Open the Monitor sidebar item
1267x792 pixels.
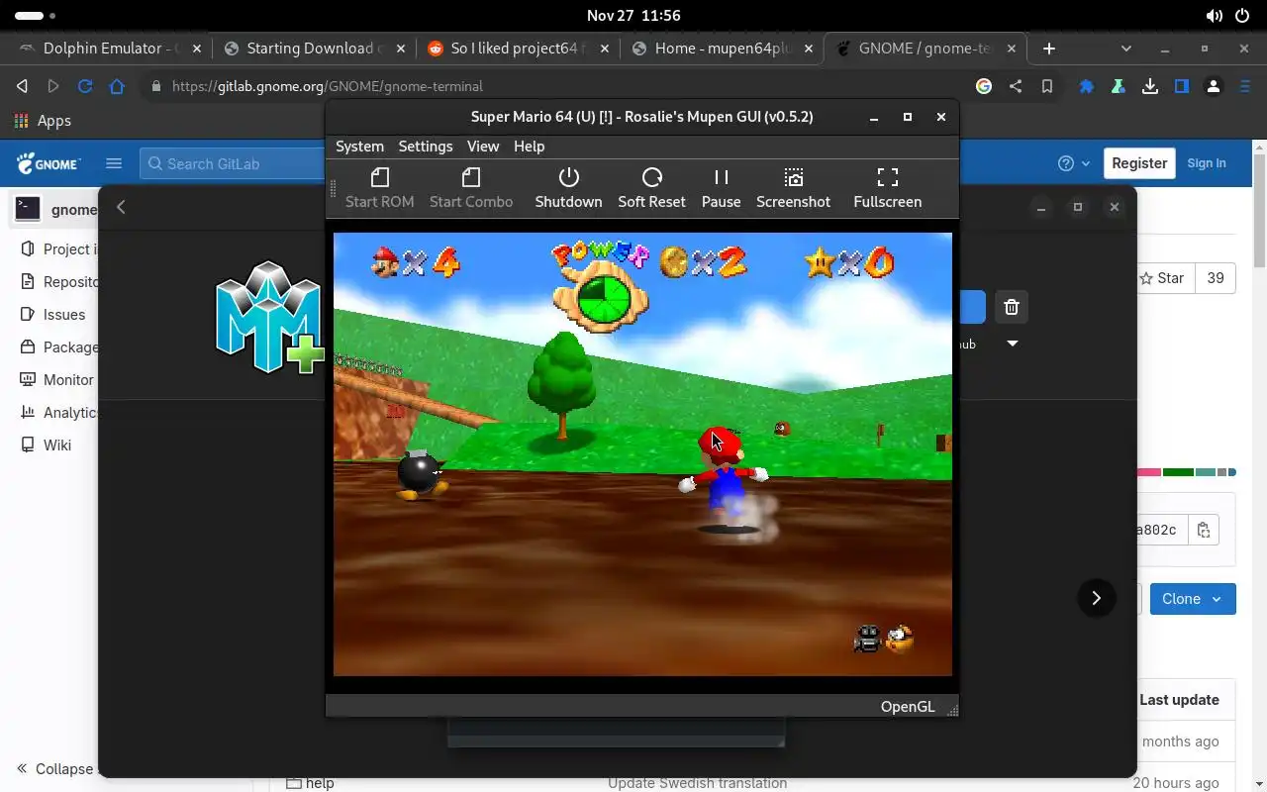coord(57,379)
